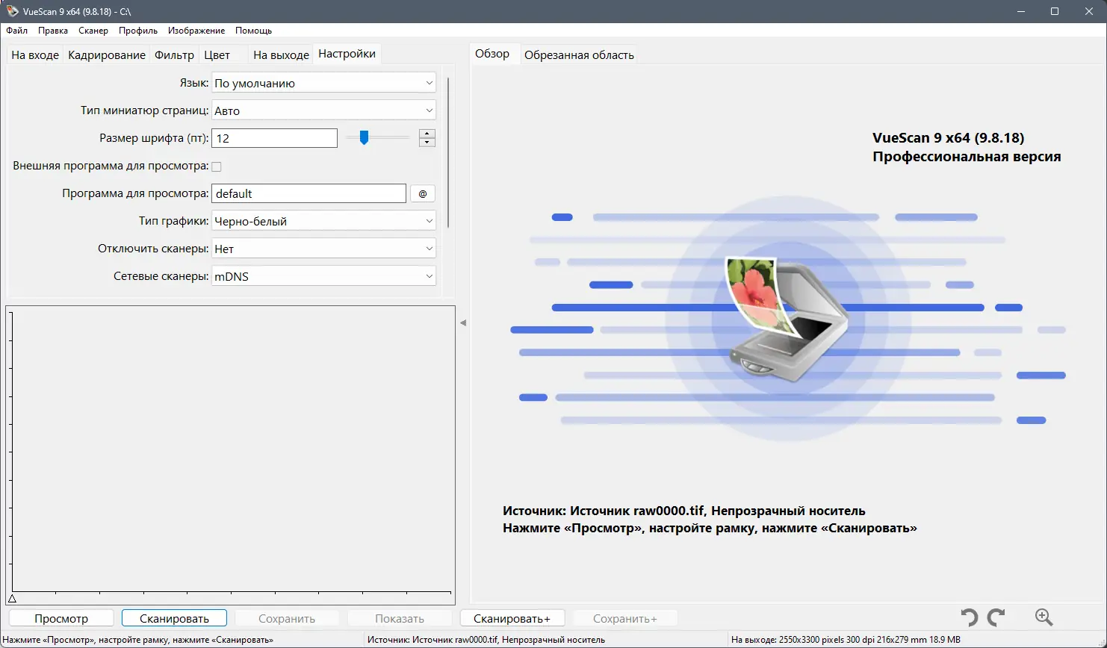The height and width of the screenshot is (648, 1107).
Task: Start scanning with the Сканировать button
Action: pos(173,617)
